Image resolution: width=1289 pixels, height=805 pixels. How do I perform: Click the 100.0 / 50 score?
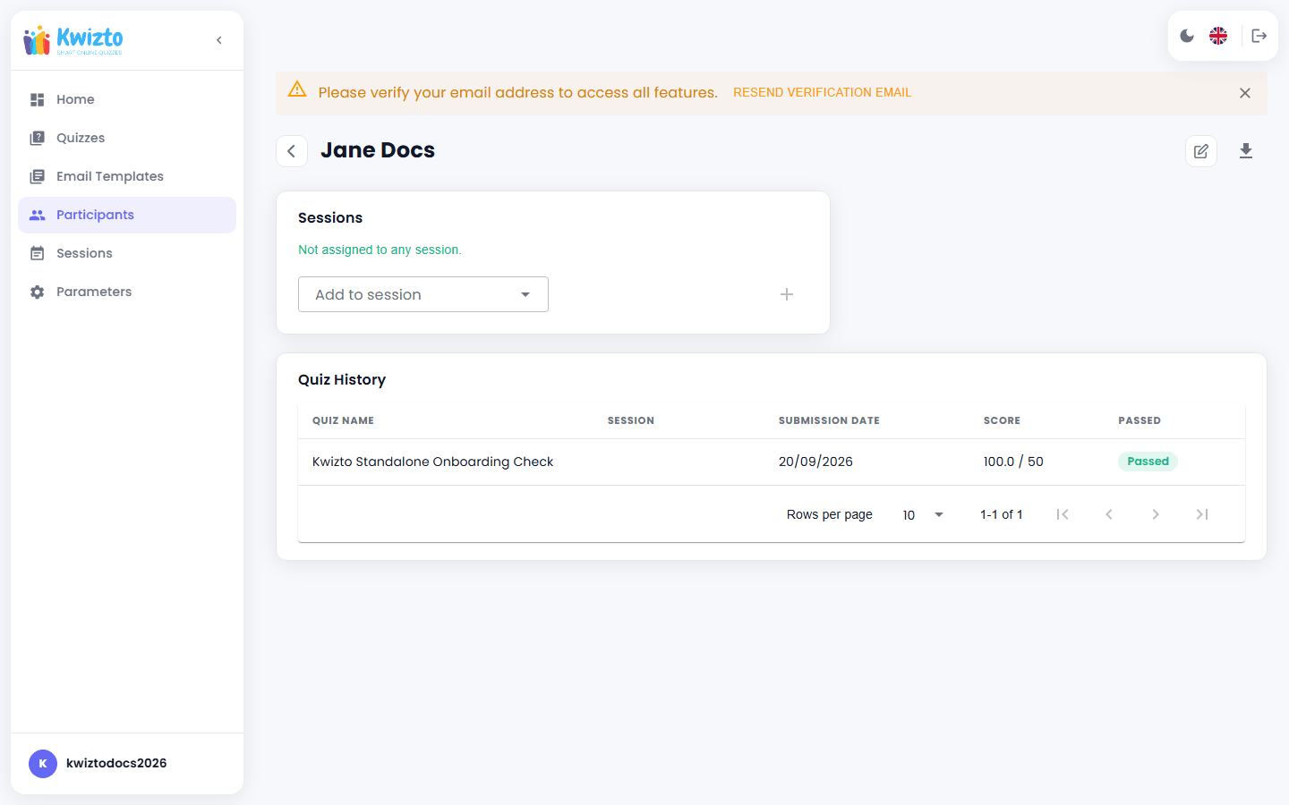click(x=1013, y=462)
